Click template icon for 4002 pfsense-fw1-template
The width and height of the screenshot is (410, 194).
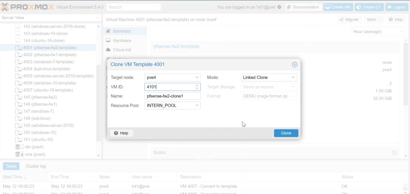(19, 55)
